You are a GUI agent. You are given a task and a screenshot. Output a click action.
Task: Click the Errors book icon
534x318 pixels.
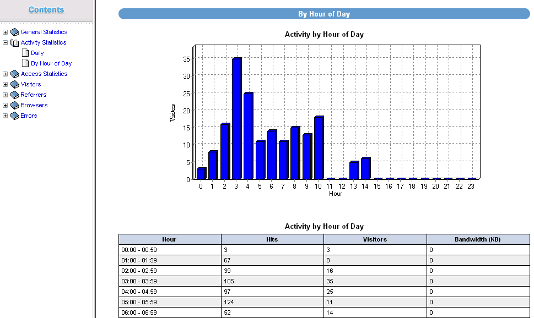coord(15,116)
